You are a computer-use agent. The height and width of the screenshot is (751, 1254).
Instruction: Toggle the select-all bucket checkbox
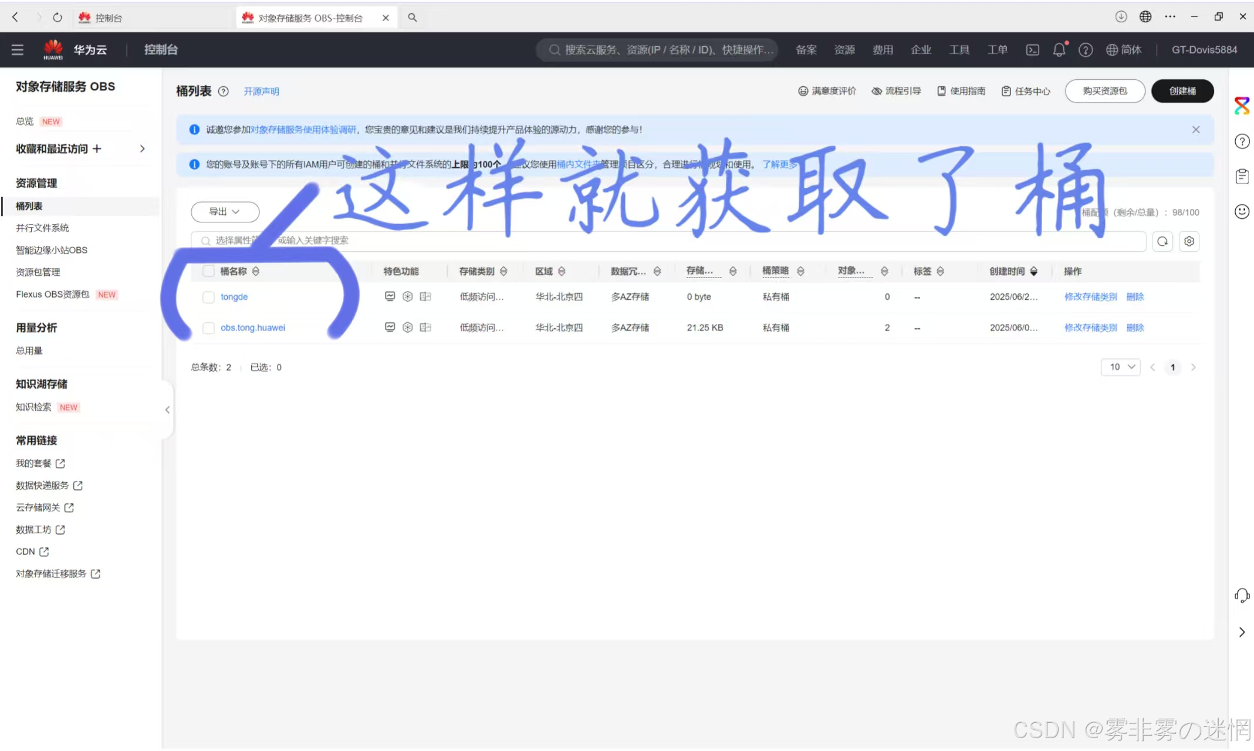pos(208,271)
